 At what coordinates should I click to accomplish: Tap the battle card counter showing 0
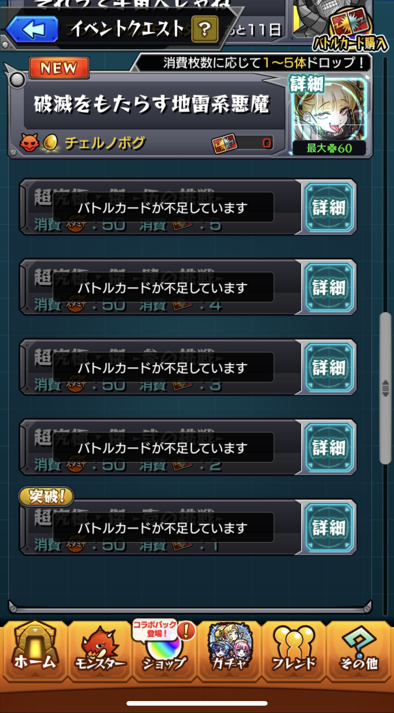click(243, 143)
